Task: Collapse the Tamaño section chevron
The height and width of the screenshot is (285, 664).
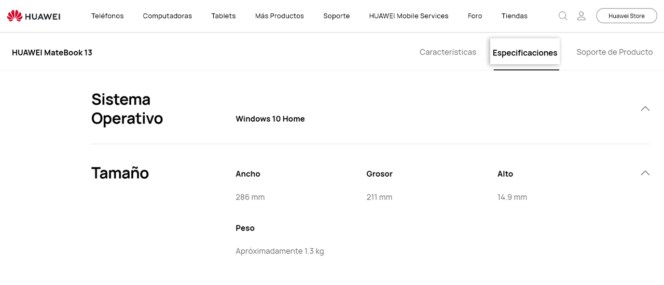Action: [645, 173]
